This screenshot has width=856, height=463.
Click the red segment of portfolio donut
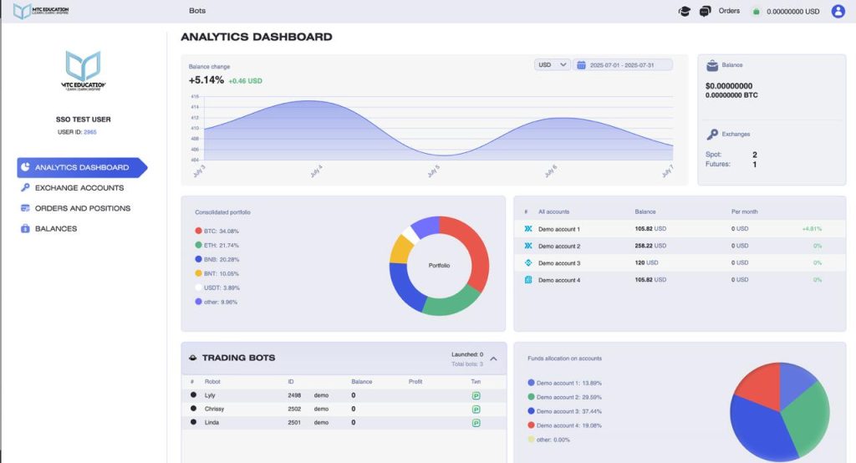tap(472, 248)
